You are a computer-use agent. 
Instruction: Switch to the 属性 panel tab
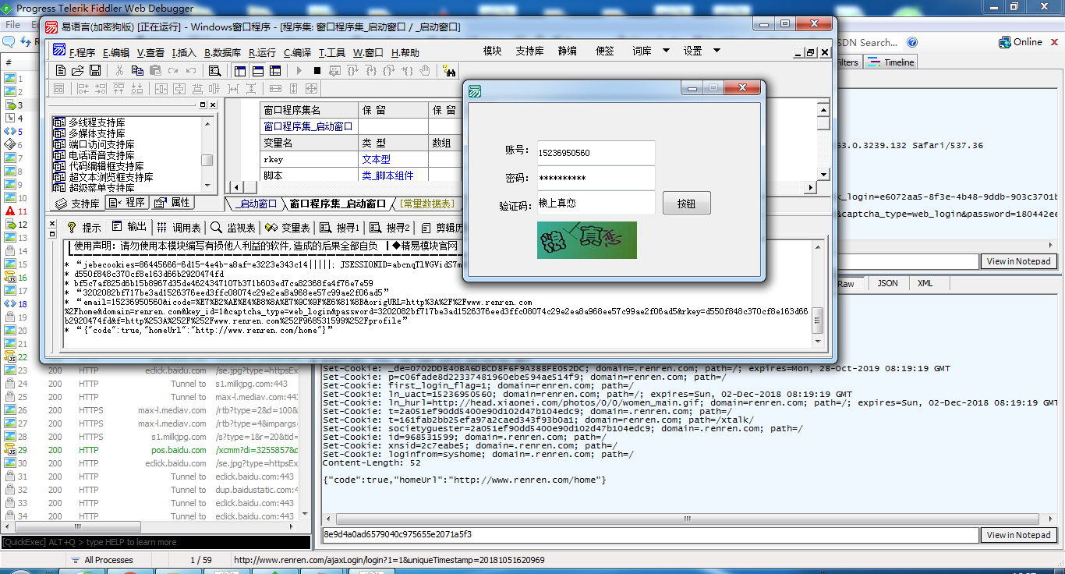click(172, 203)
